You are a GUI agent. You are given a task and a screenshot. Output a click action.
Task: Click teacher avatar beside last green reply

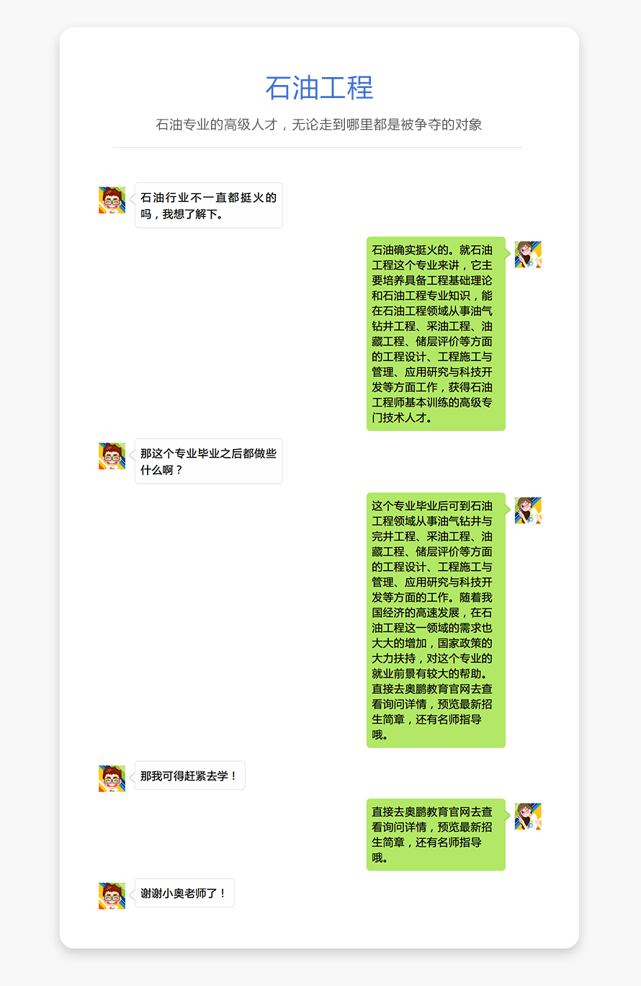click(x=528, y=817)
